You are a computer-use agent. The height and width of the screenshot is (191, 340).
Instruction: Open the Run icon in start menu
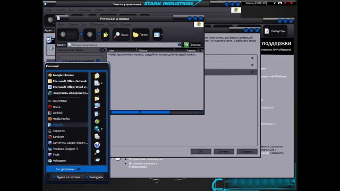pos(97,160)
